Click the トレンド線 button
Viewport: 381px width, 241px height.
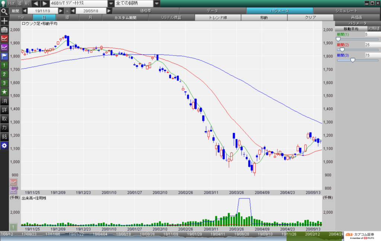pos(218,17)
